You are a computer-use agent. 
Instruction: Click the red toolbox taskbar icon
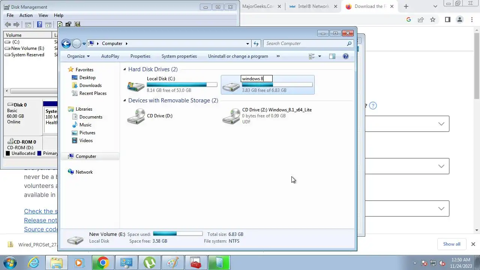point(196,262)
